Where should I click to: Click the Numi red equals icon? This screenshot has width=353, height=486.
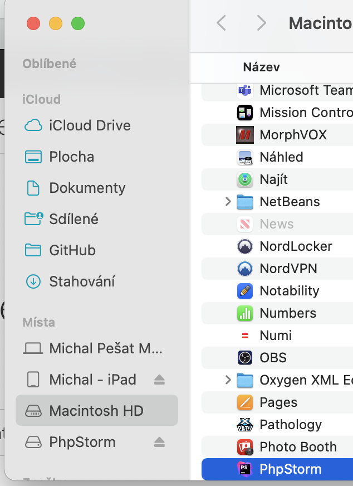(245, 336)
